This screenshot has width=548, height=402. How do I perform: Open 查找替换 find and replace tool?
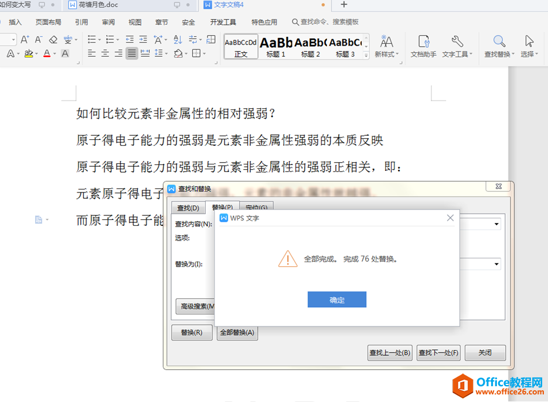499,46
